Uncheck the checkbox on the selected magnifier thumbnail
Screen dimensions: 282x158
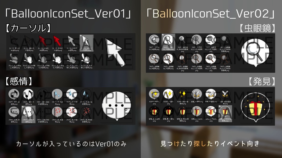tap(163, 35)
